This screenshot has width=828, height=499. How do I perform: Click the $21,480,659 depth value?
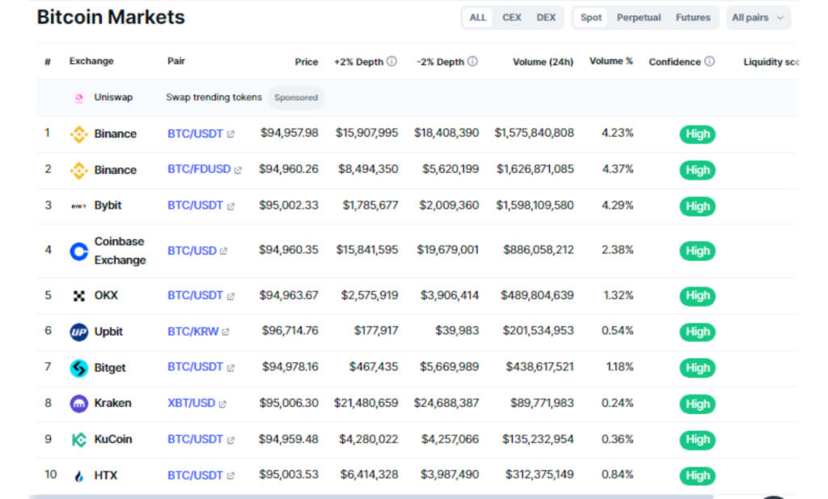[366, 404]
